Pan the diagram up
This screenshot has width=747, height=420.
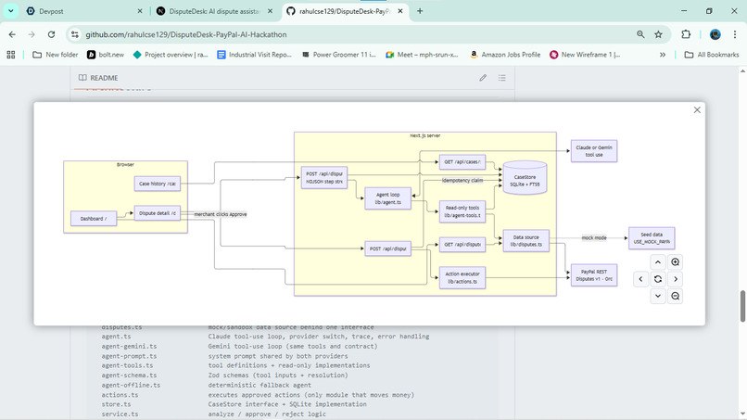[x=658, y=262]
